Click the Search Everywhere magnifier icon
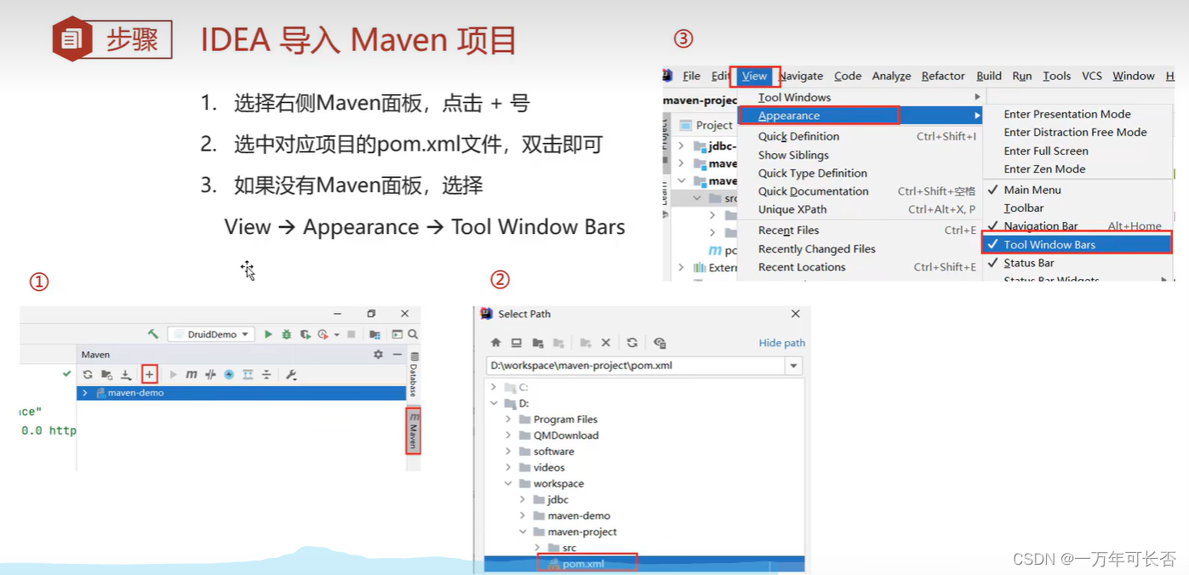 [x=413, y=334]
